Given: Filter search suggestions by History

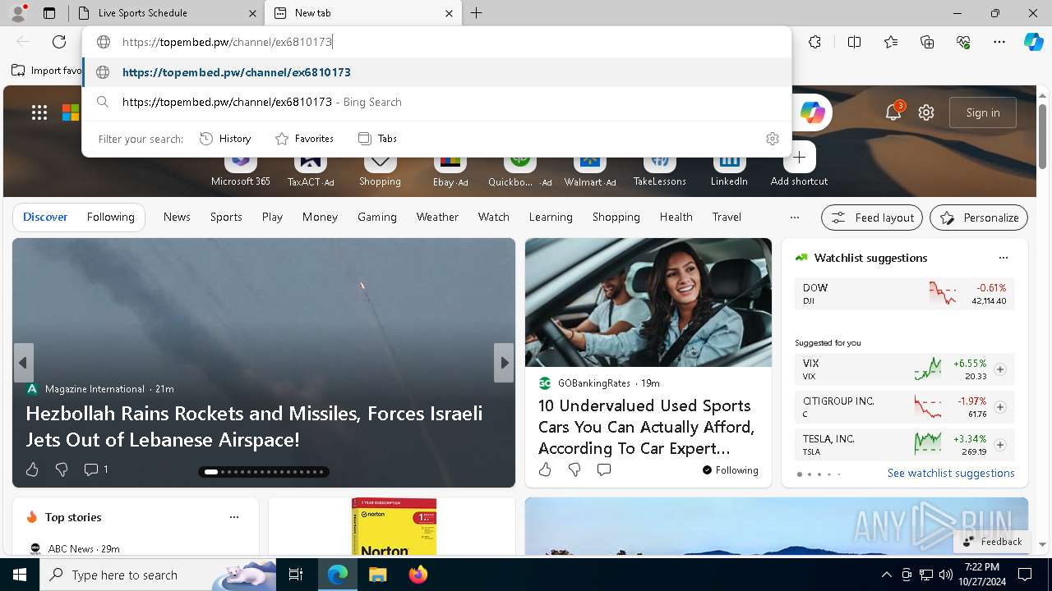Looking at the screenshot, I should 225,139.
